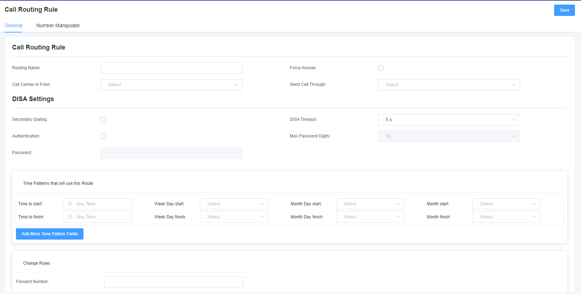
Task: Open the Month Day finish dropdown
Action: pos(370,217)
